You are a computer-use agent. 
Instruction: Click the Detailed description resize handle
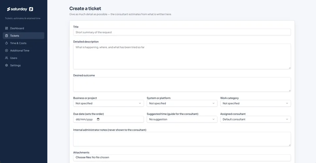[x=290, y=68]
